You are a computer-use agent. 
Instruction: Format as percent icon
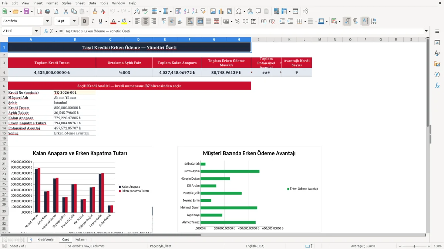237,21
